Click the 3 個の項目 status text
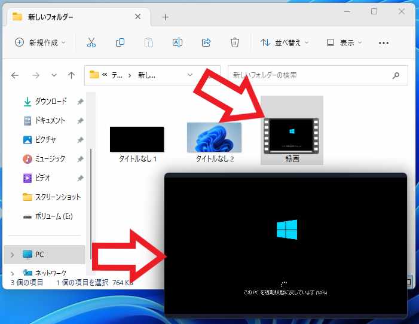 27,282
